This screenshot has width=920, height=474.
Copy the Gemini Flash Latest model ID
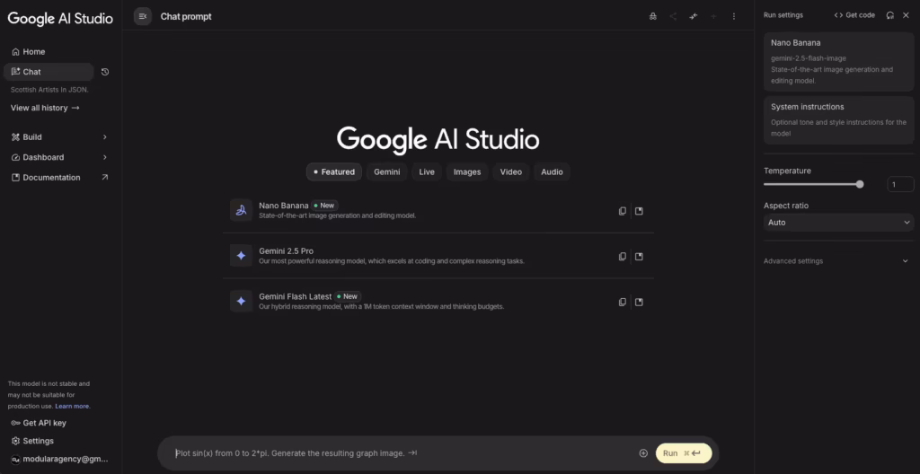(623, 303)
